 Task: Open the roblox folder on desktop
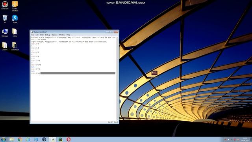15,33
